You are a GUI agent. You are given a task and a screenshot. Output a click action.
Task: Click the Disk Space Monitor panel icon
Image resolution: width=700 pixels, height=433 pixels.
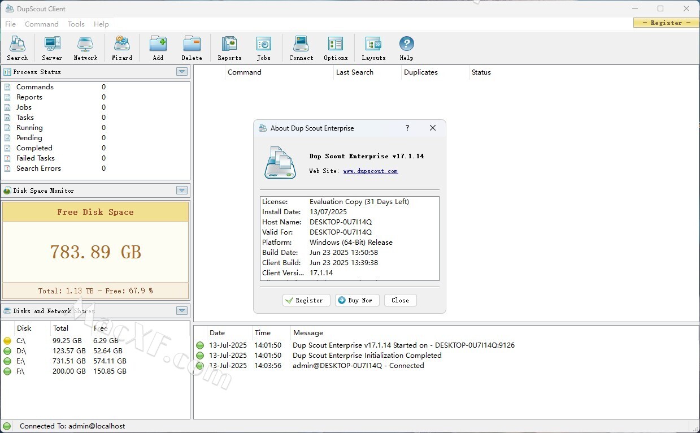point(7,190)
